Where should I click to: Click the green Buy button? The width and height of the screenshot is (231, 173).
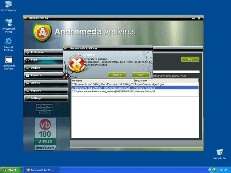190,59
